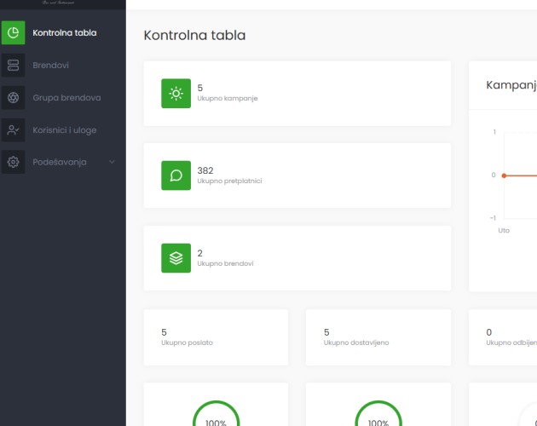Click the 'Ukupno brendovi' label
This screenshot has height=426, width=537.
(225, 263)
